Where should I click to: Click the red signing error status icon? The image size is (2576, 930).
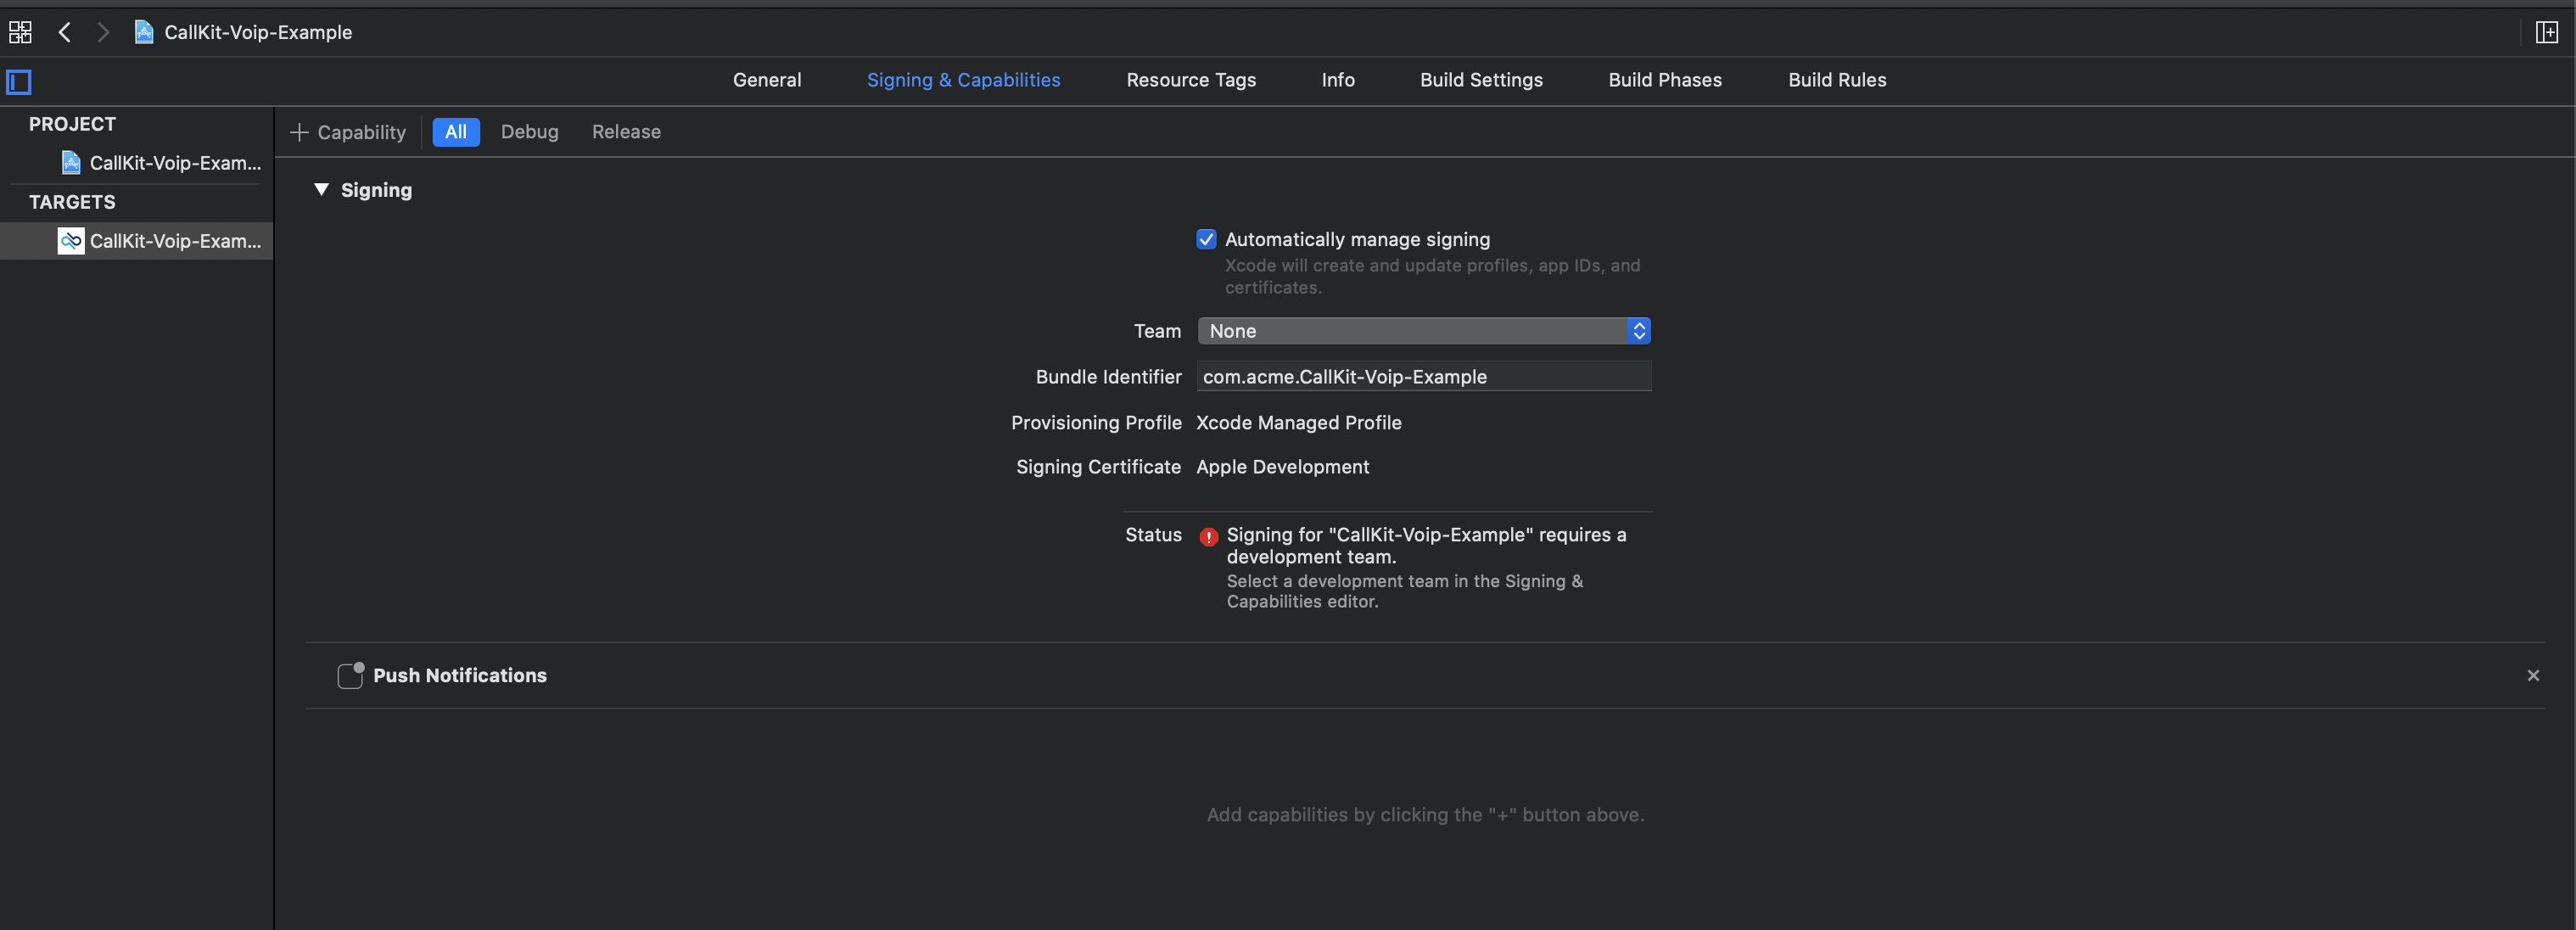[1208, 537]
